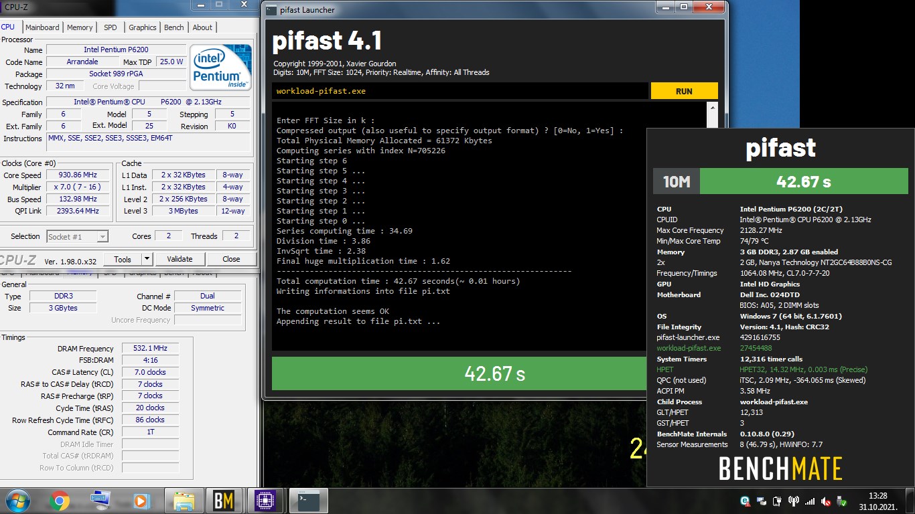
Task: Click the muted volume speaker tray icon
Action: [827, 501]
